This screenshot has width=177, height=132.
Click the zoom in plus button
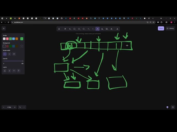[15, 107]
